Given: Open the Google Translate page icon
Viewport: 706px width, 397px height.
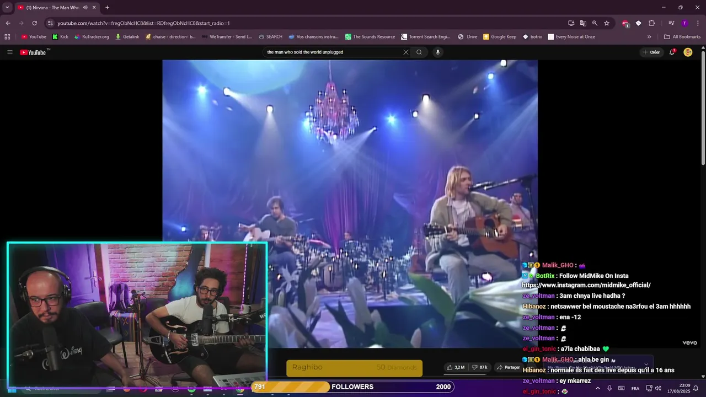Looking at the screenshot, I should coord(583,23).
